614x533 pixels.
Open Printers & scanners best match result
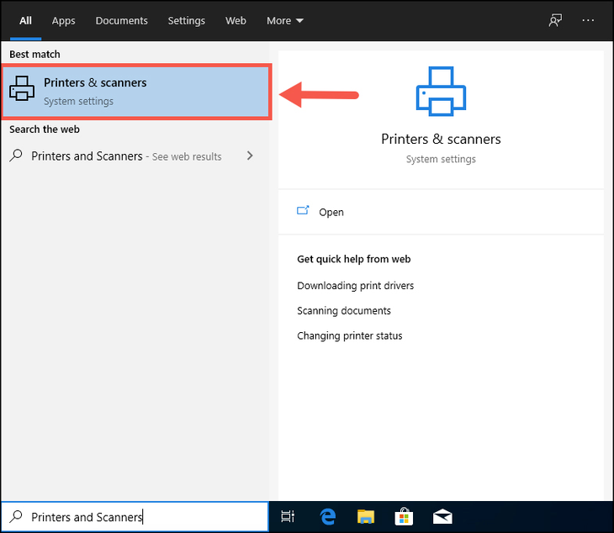click(135, 92)
